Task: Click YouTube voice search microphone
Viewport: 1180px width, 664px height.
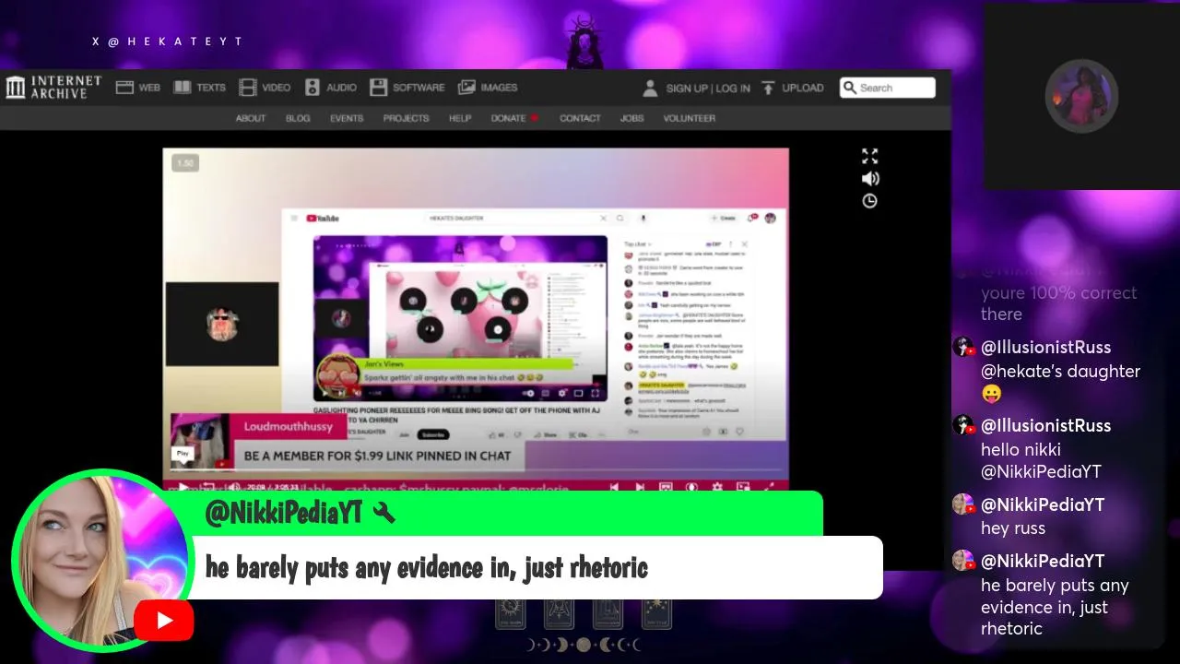Action: pyautogui.click(x=643, y=219)
